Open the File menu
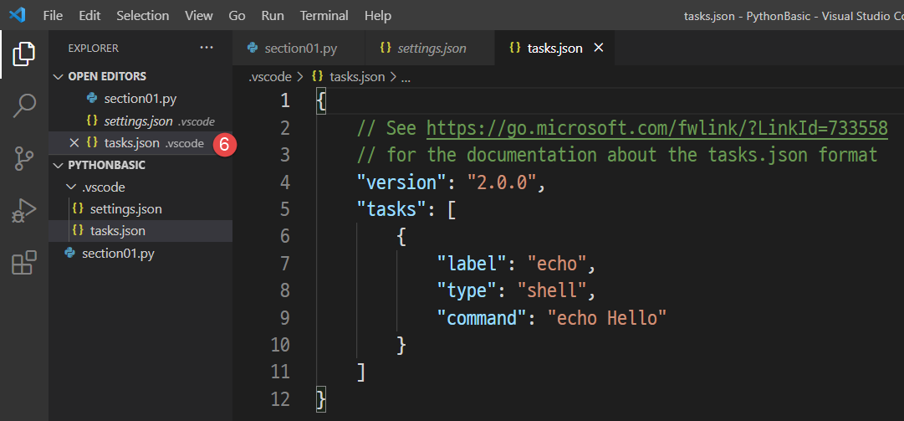904x421 pixels. point(53,16)
